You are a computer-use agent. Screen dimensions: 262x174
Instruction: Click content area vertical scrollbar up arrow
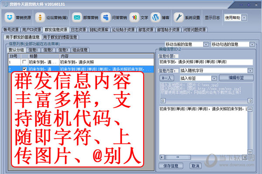click(250, 109)
